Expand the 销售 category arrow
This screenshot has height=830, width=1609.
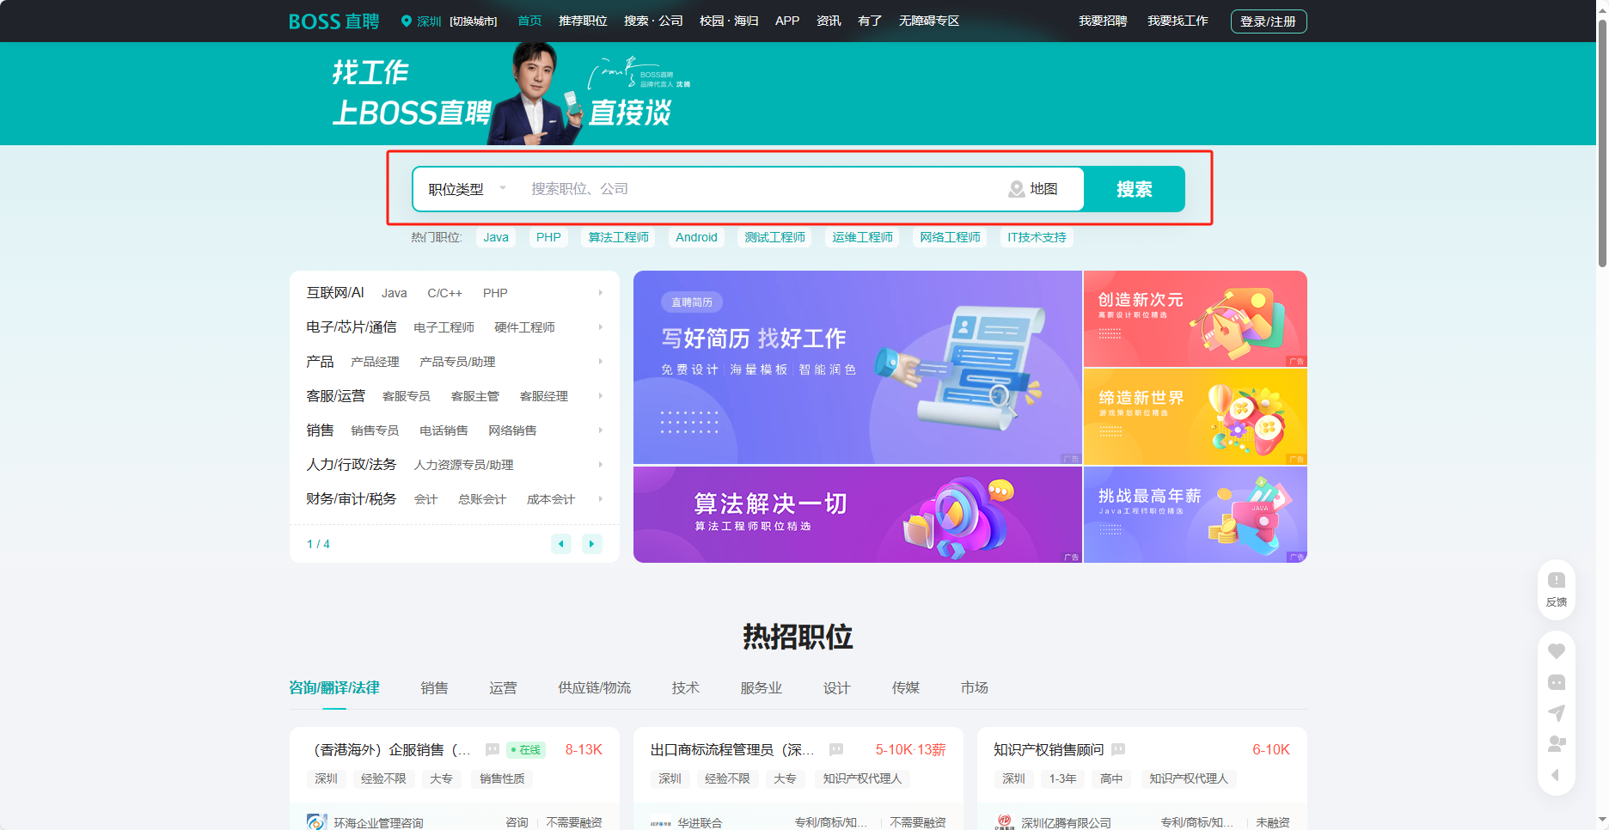point(600,430)
